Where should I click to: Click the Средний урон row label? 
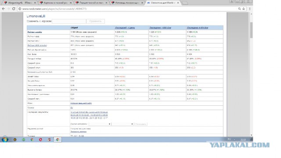tap(34, 63)
